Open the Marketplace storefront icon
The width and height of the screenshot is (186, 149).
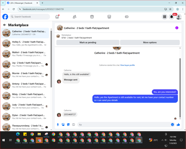pyautogui.click(x=109, y=17)
